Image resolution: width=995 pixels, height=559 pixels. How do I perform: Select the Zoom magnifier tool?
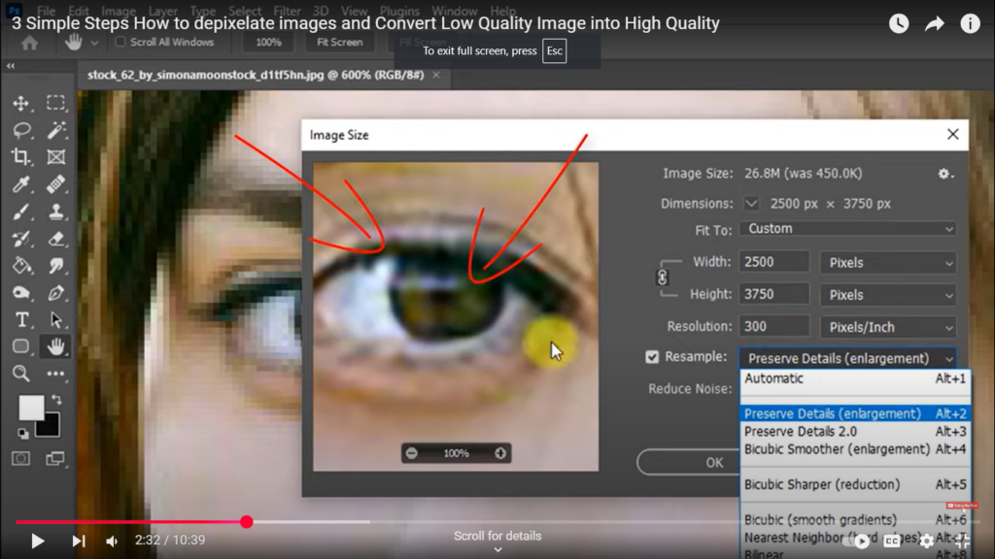click(21, 374)
